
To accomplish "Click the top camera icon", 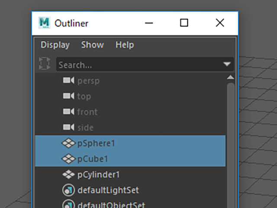I will coord(69,96).
